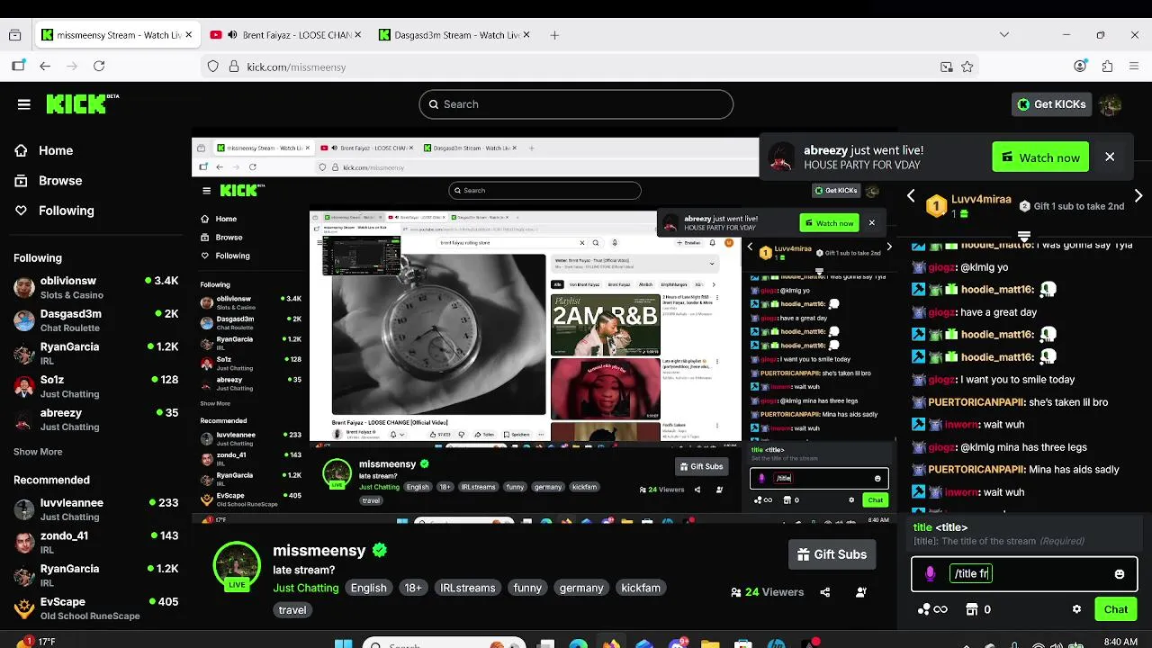Select the English tag
This screenshot has width=1152, height=648.
(x=368, y=588)
